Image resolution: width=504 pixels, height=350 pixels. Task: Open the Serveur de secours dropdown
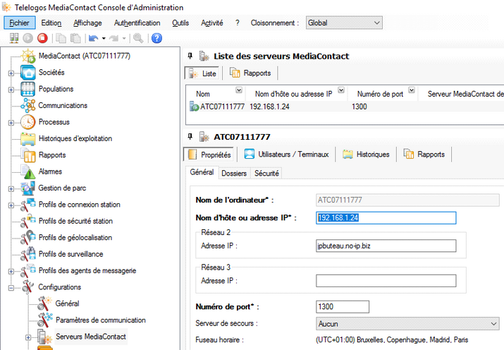[407, 324]
